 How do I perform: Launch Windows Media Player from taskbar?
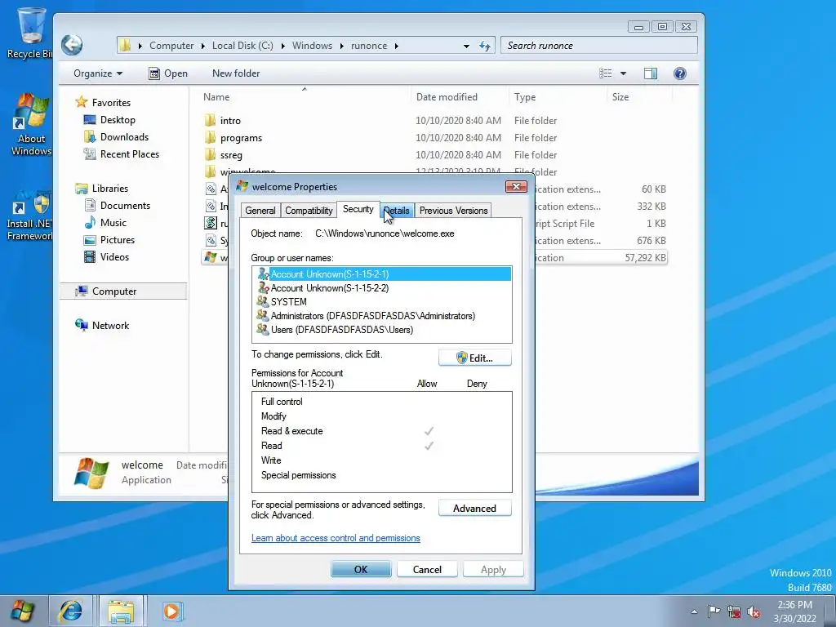[171, 611]
